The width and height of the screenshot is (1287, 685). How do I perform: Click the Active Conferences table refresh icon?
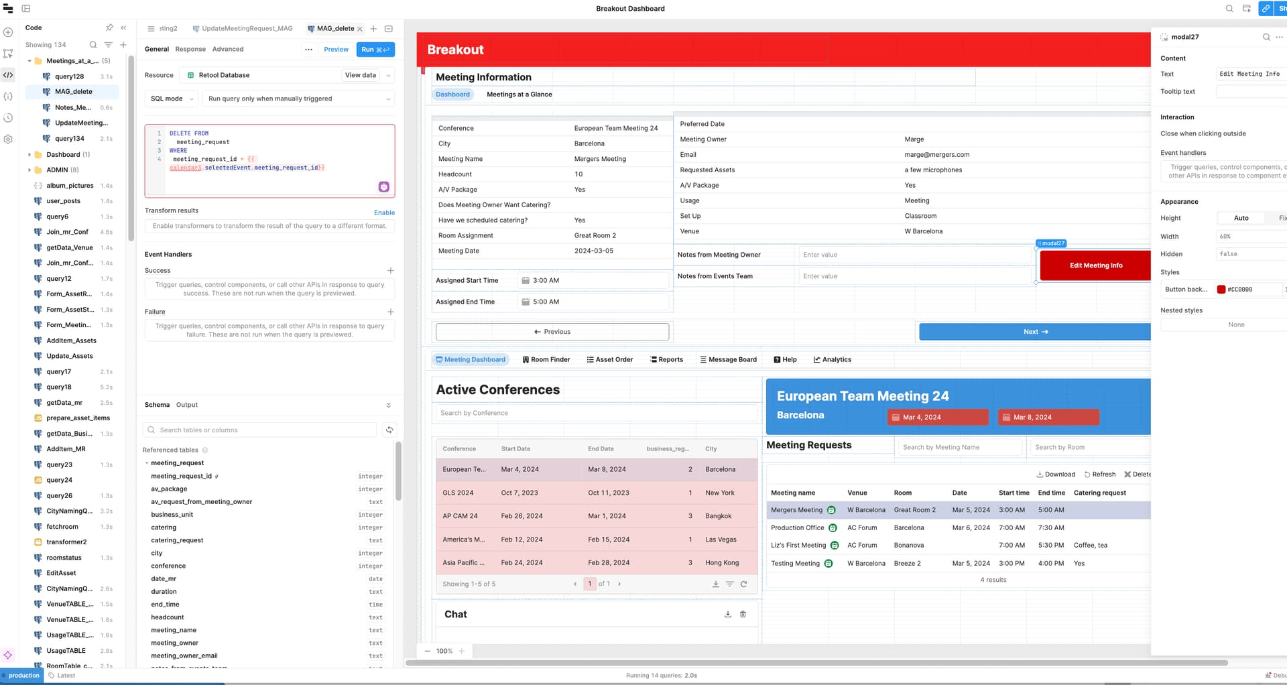[743, 584]
